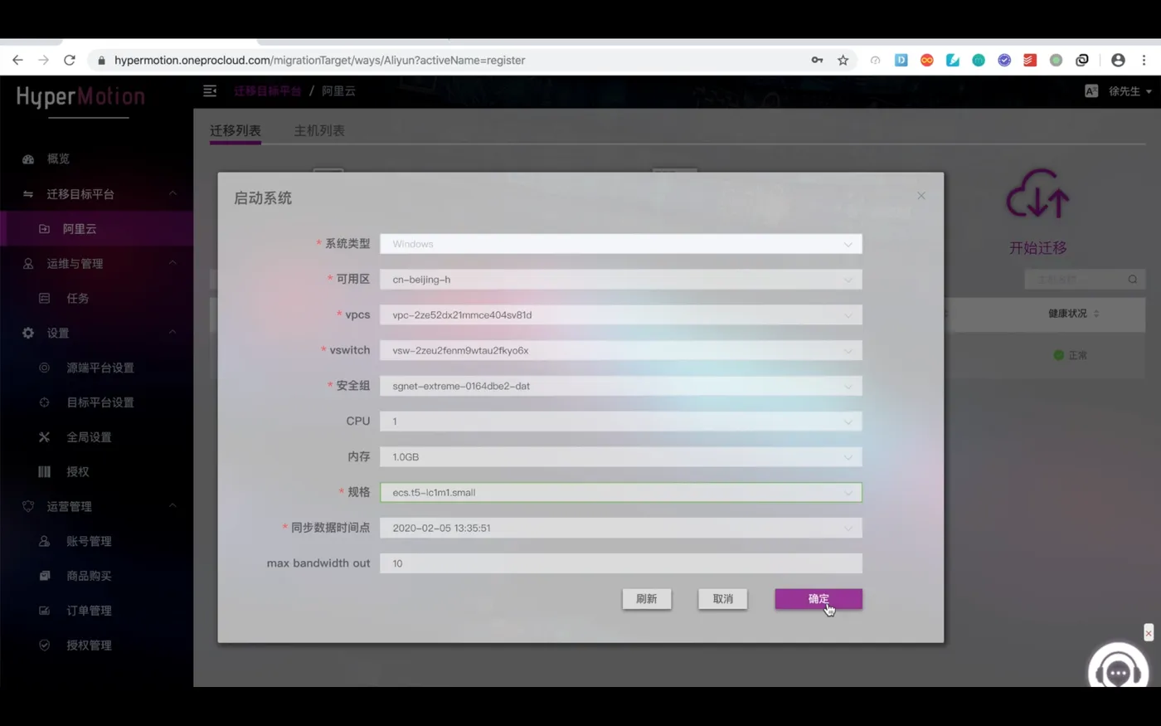The width and height of the screenshot is (1161, 726).
Task: Open the CPU dropdown
Action: coord(620,421)
